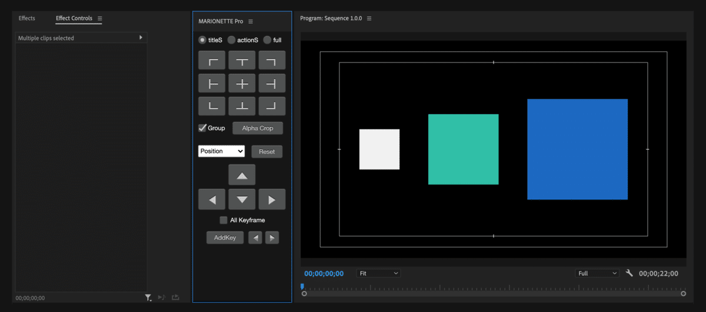Screen dimensions: 706x312
Task: Nudge position right with arrow button
Action: 271,200
